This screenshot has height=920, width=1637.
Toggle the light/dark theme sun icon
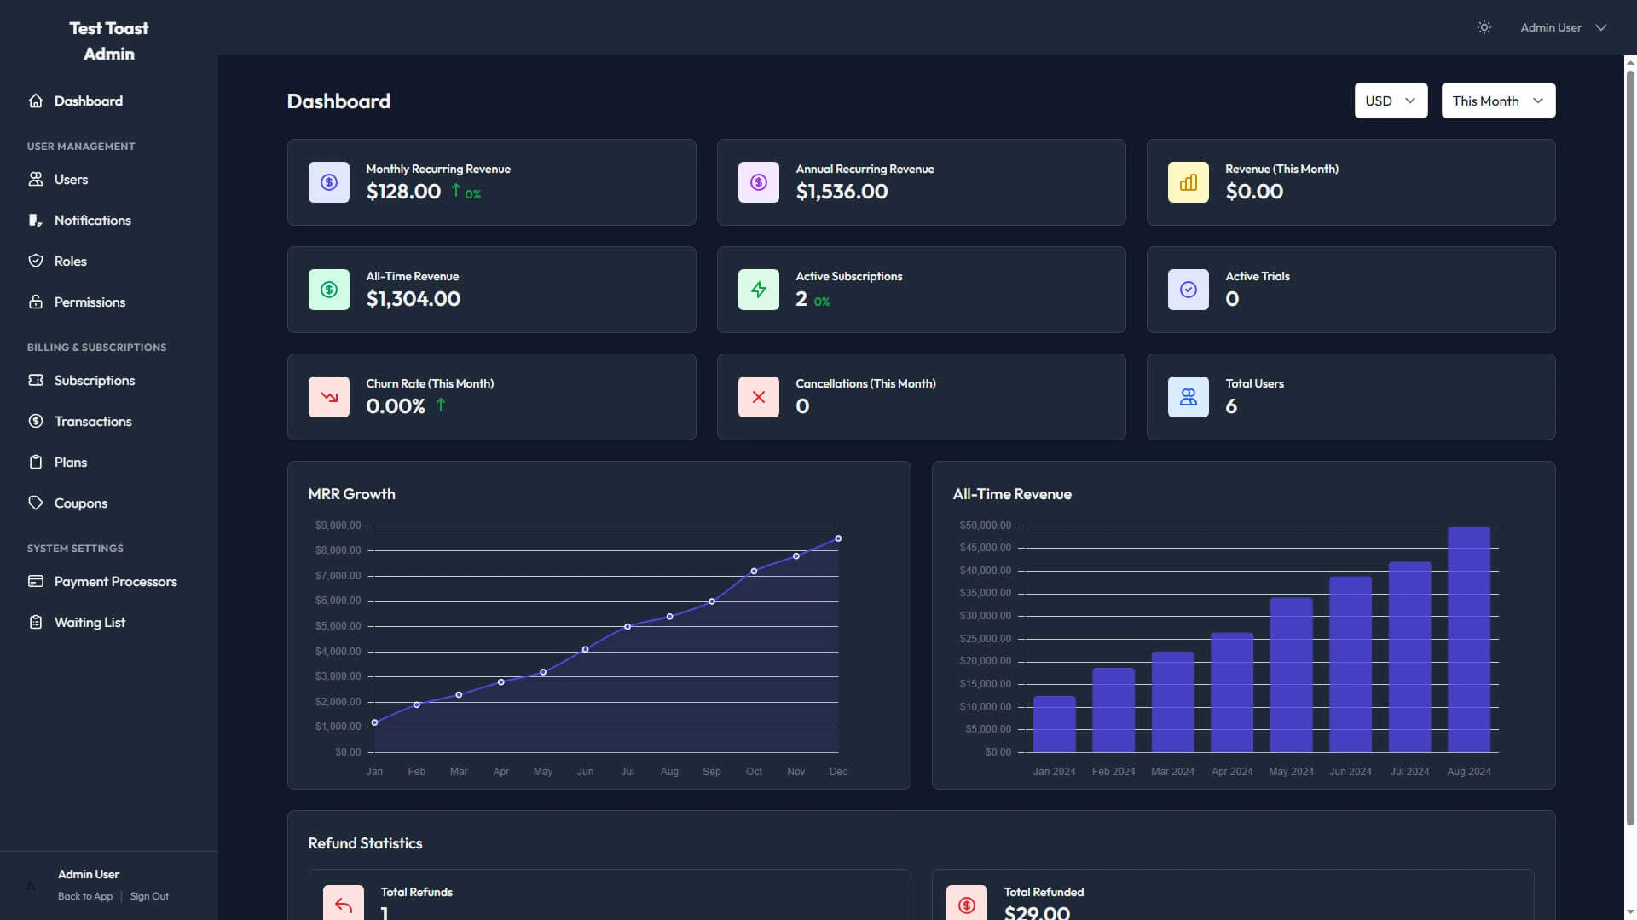click(1484, 27)
